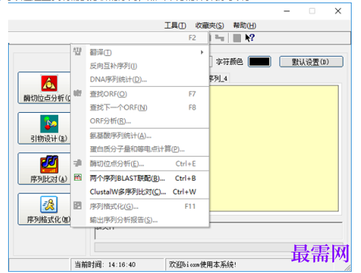Open the 字符颜色 black color swatch
This screenshot has width=361, height=273.
[x=259, y=62]
